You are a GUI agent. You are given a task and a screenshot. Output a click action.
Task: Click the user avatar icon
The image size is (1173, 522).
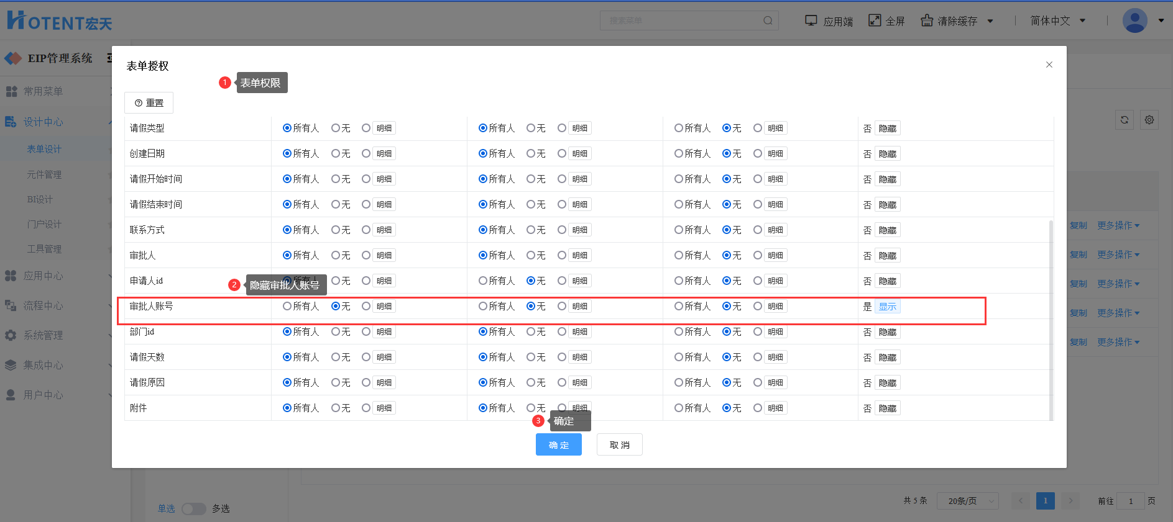click(x=1134, y=20)
